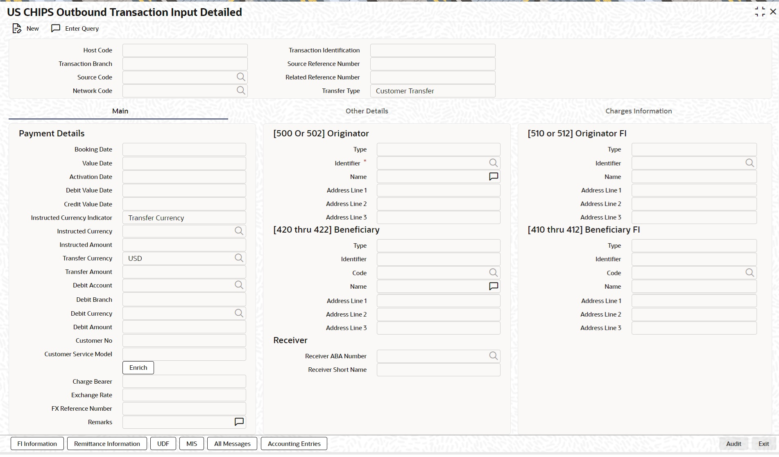Minimize the transaction input window

click(x=760, y=12)
